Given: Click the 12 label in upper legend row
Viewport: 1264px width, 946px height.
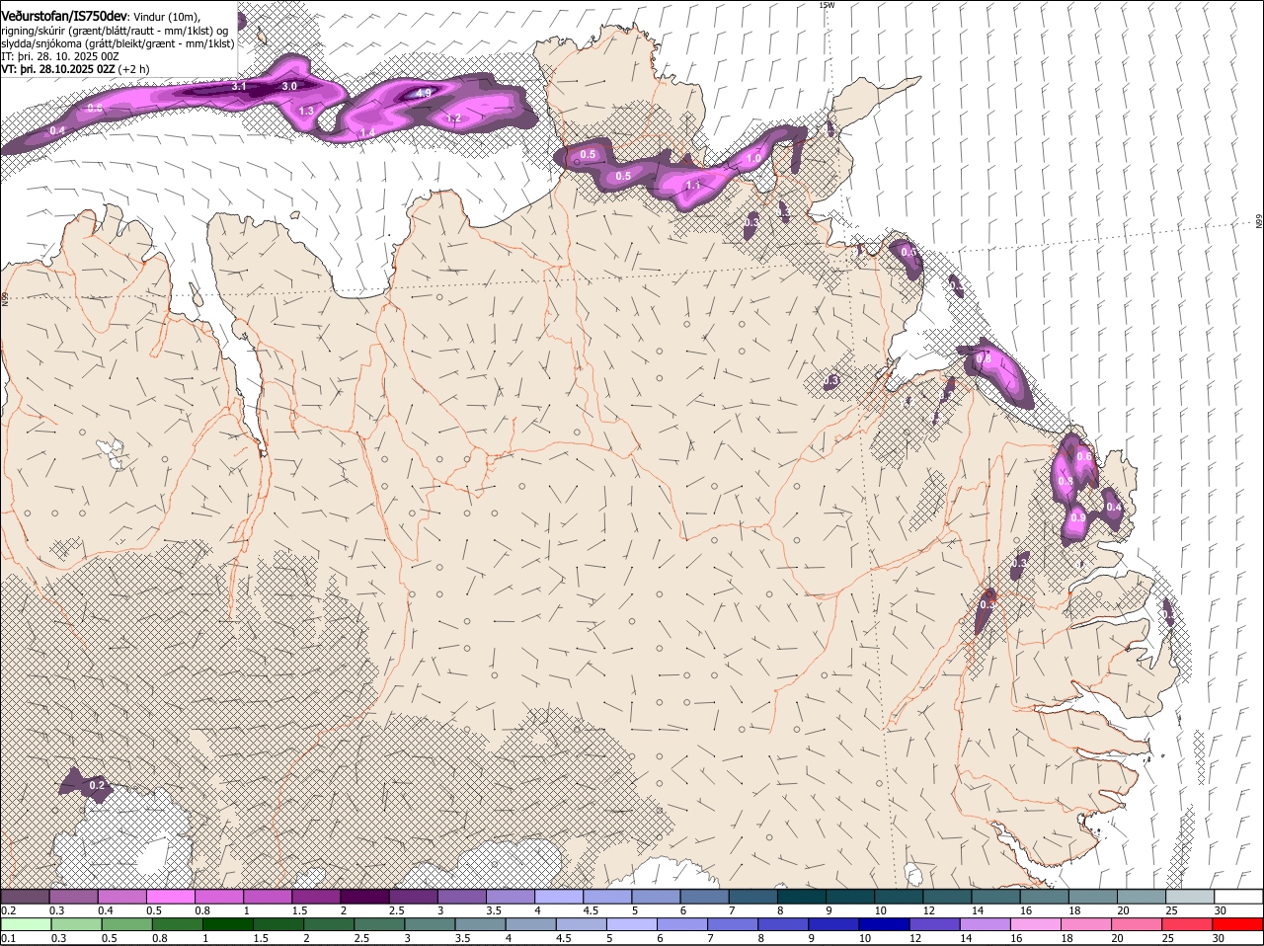Looking at the screenshot, I should 929,909.
